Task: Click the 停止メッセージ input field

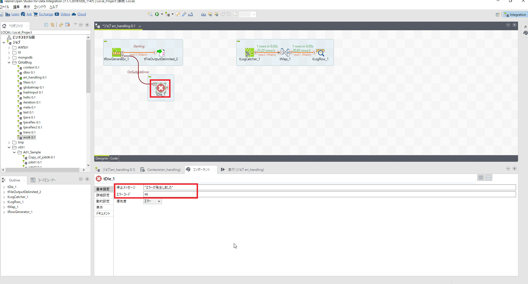Action: tap(329, 187)
